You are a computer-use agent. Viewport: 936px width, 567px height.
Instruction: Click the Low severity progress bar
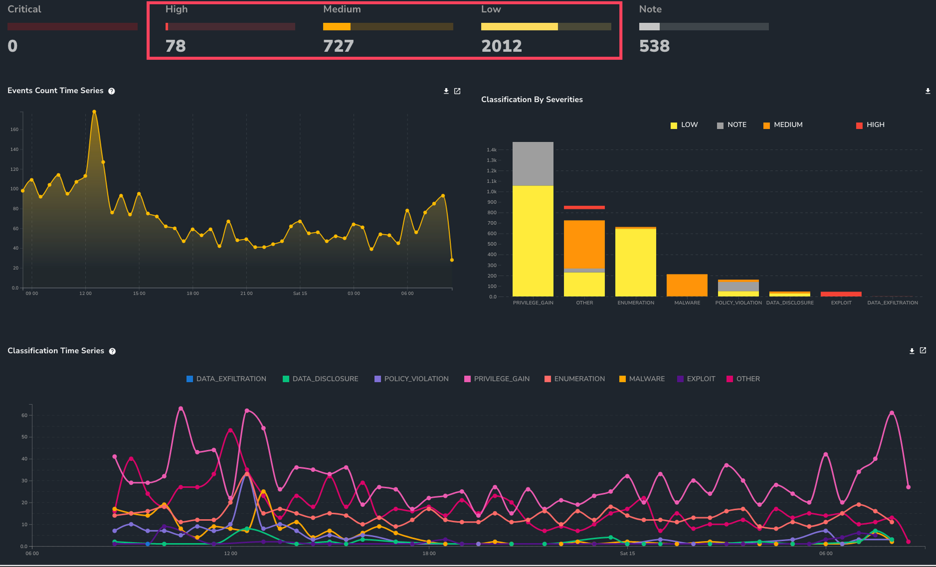546,27
